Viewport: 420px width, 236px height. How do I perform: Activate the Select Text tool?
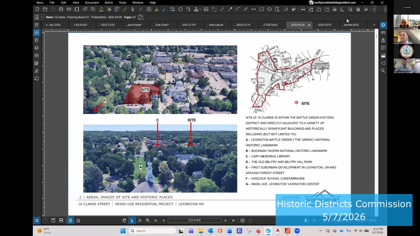[x=140, y=221]
